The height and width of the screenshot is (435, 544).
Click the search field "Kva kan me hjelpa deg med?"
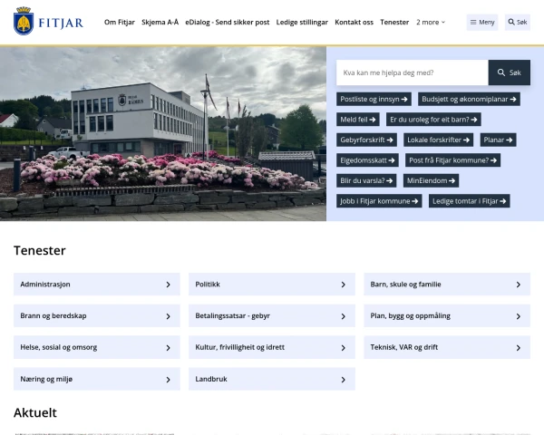tap(413, 72)
